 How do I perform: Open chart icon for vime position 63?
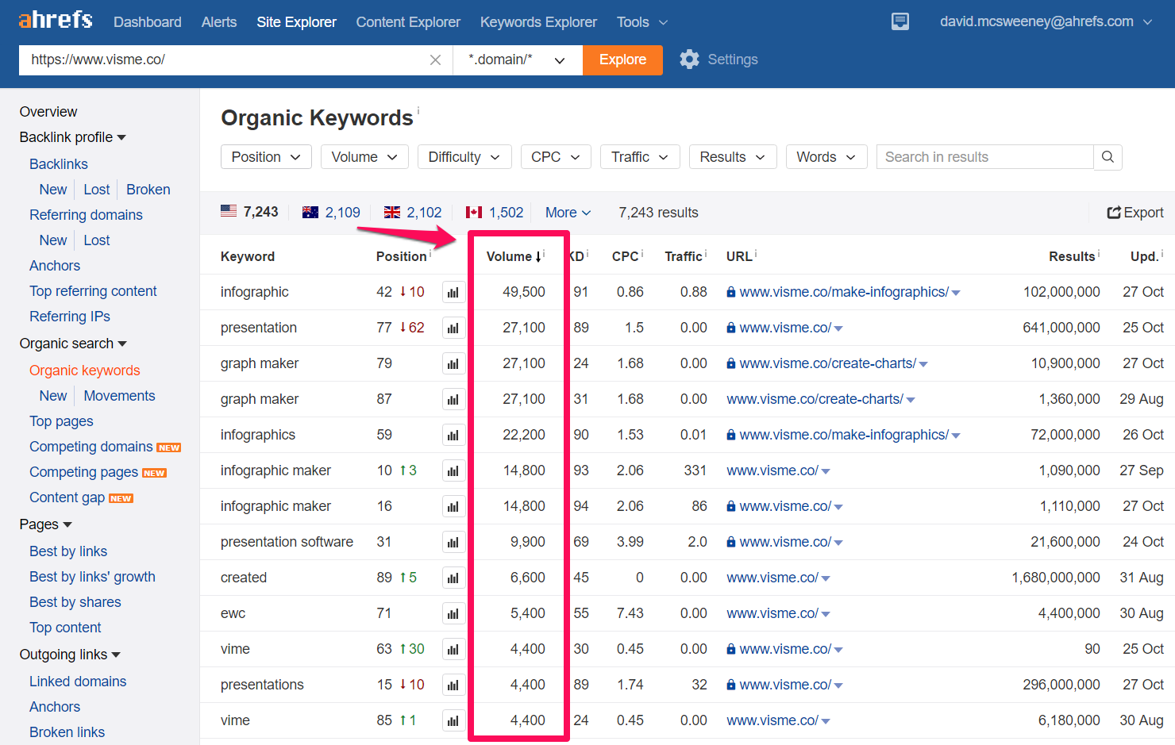(x=453, y=649)
